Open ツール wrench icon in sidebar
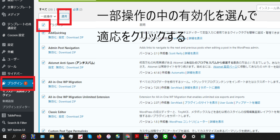This screenshot has width=280, height=140. click(4, 66)
